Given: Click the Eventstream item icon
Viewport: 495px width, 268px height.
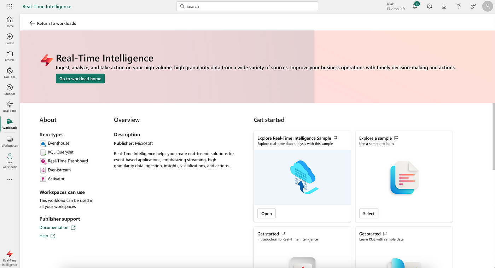Looking at the screenshot, I should point(43,170).
